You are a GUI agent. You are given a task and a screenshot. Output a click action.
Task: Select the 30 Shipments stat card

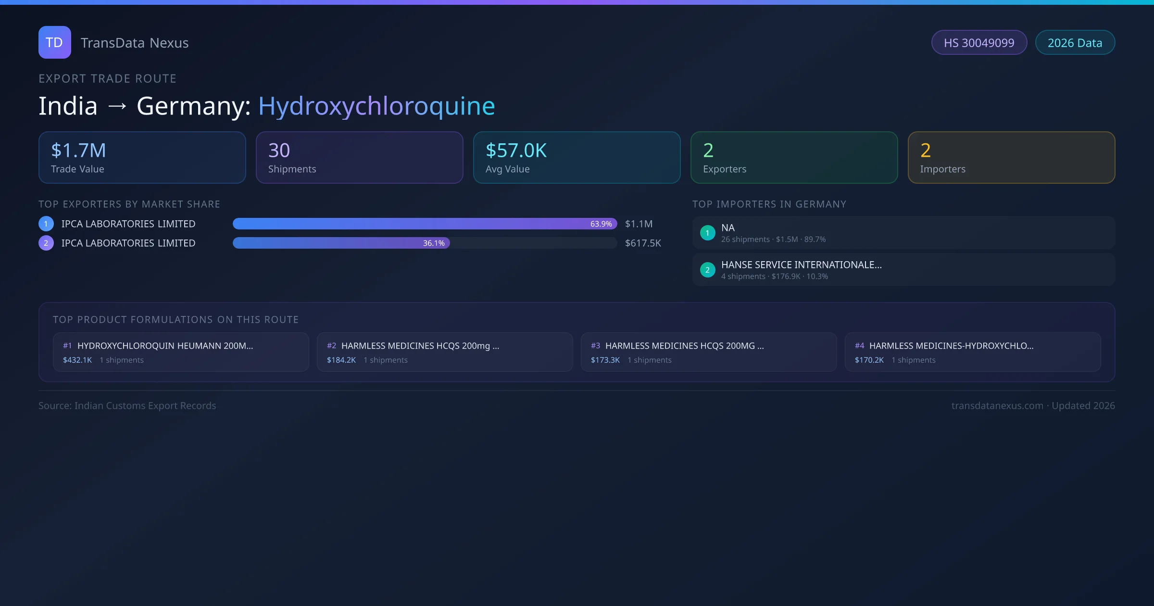tap(359, 158)
